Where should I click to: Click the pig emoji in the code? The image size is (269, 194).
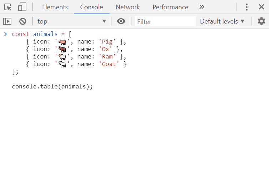(62, 42)
